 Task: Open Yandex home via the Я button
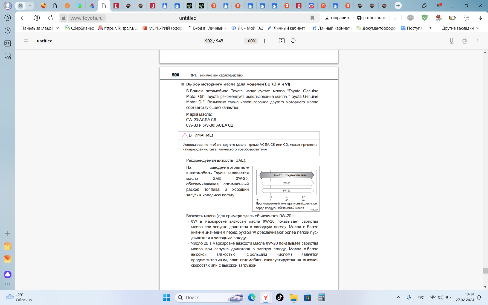click(37, 18)
